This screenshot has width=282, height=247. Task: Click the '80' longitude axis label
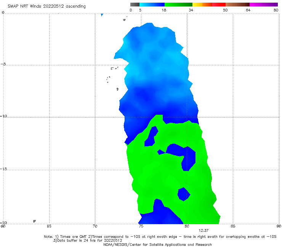pos(187,226)
